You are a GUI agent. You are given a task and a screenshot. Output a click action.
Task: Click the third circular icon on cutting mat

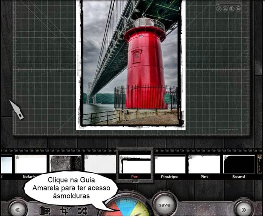pyautogui.click(x=232, y=9)
